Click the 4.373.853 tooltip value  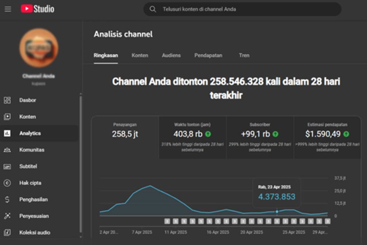pyautogui.click(x=277, y=197)
